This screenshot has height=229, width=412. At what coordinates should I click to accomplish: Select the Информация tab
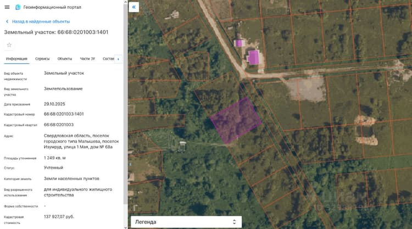click(16, 59)
